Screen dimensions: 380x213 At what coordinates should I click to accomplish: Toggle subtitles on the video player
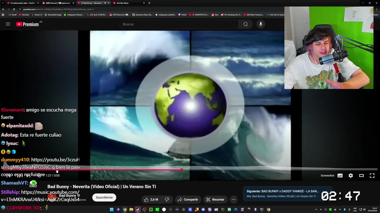(340, 175)
